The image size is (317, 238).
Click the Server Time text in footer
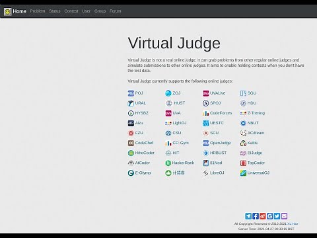(266, 229)
